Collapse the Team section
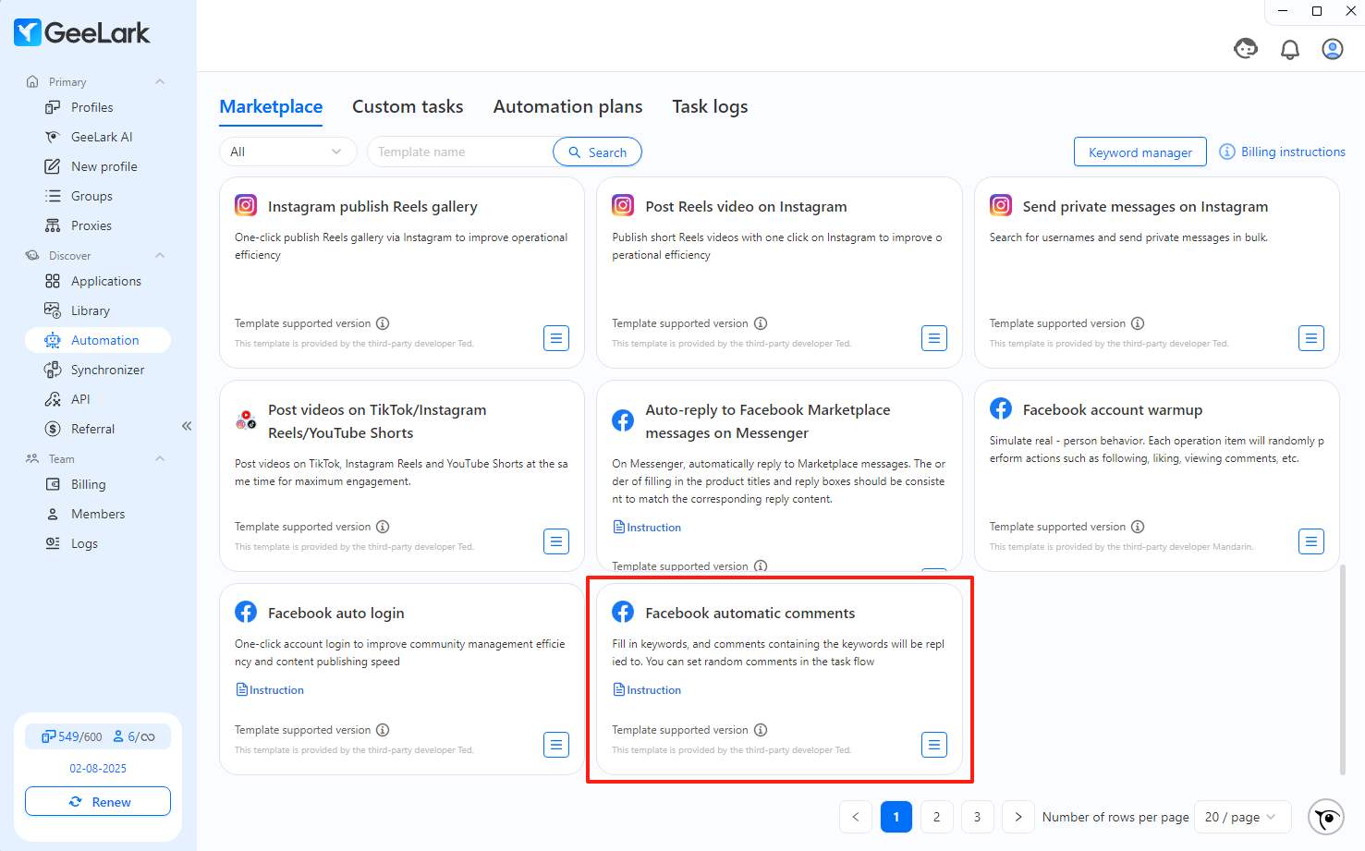1365x851 pixels. coord(160,459)
